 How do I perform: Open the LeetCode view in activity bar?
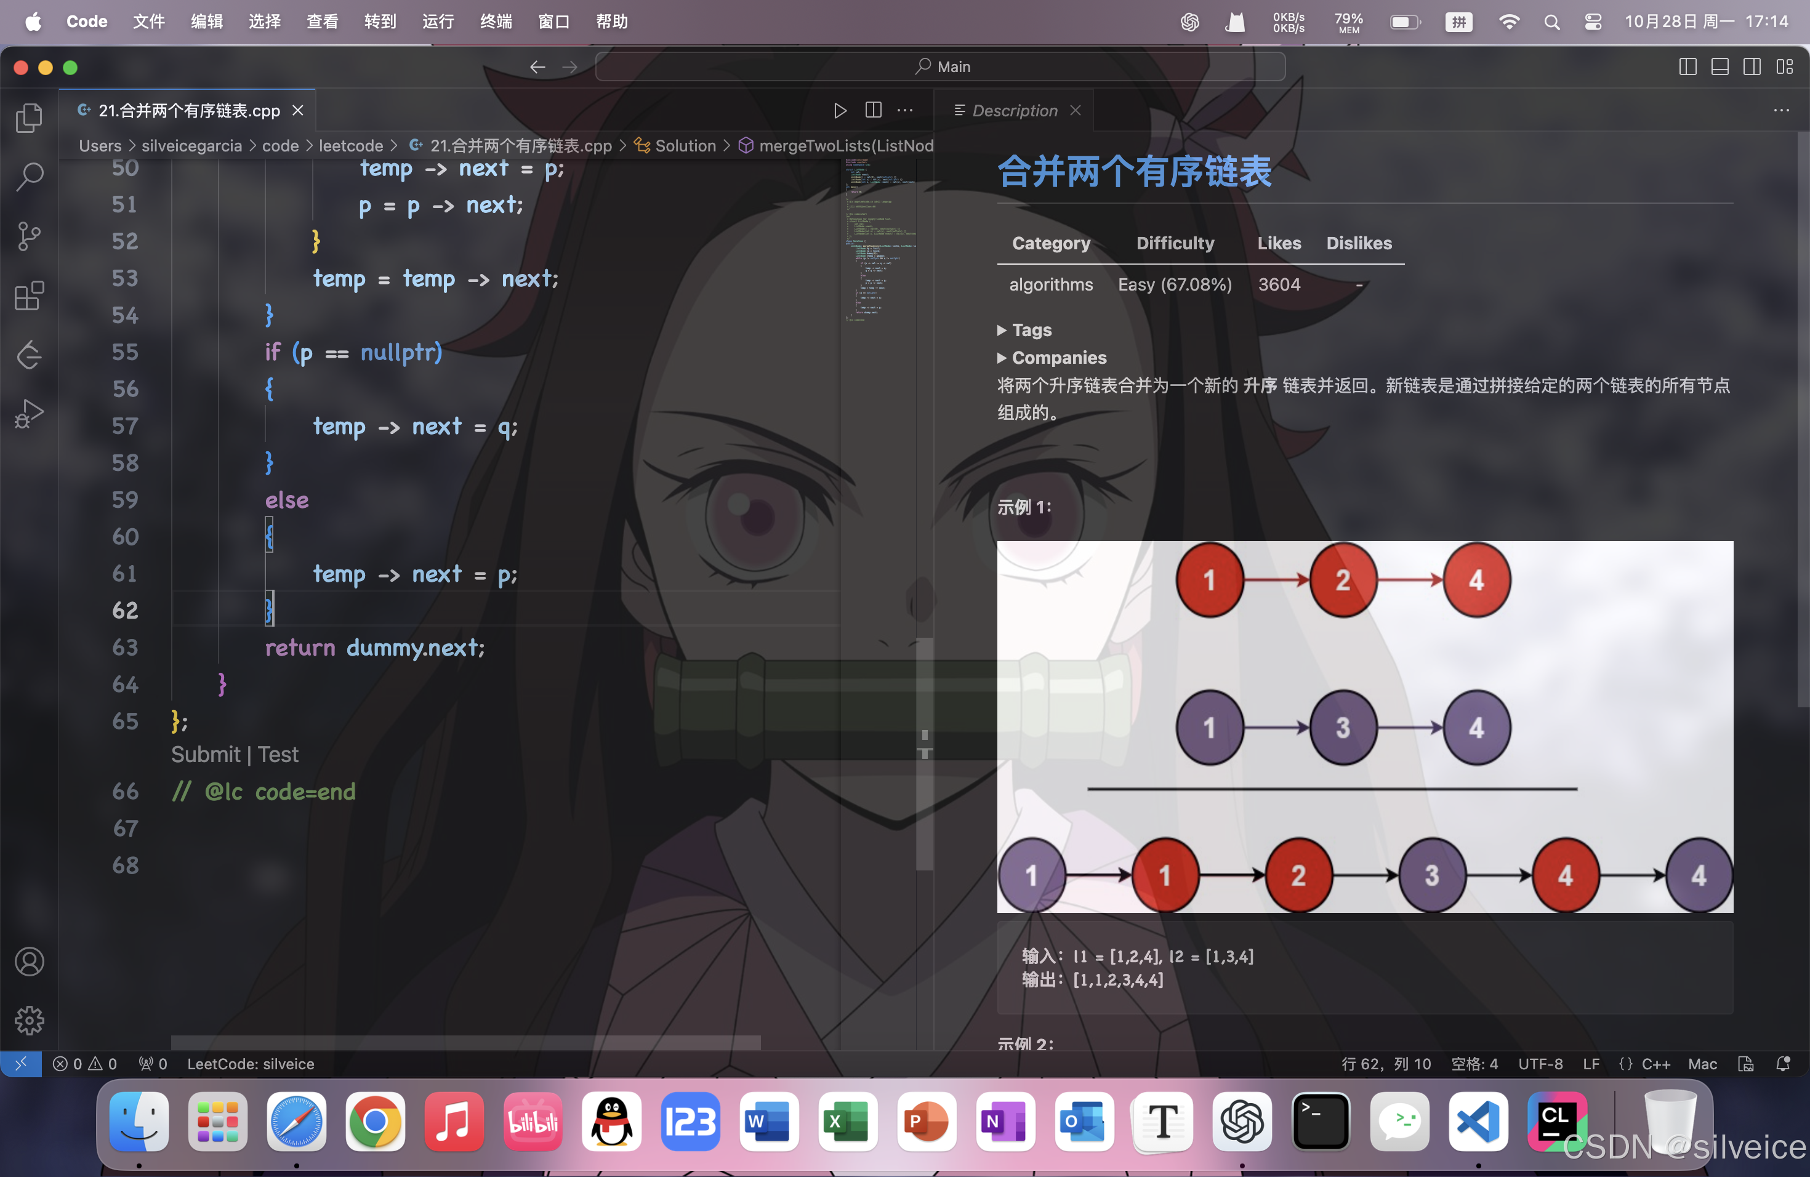pyautogui.click(x=29, y=355)
